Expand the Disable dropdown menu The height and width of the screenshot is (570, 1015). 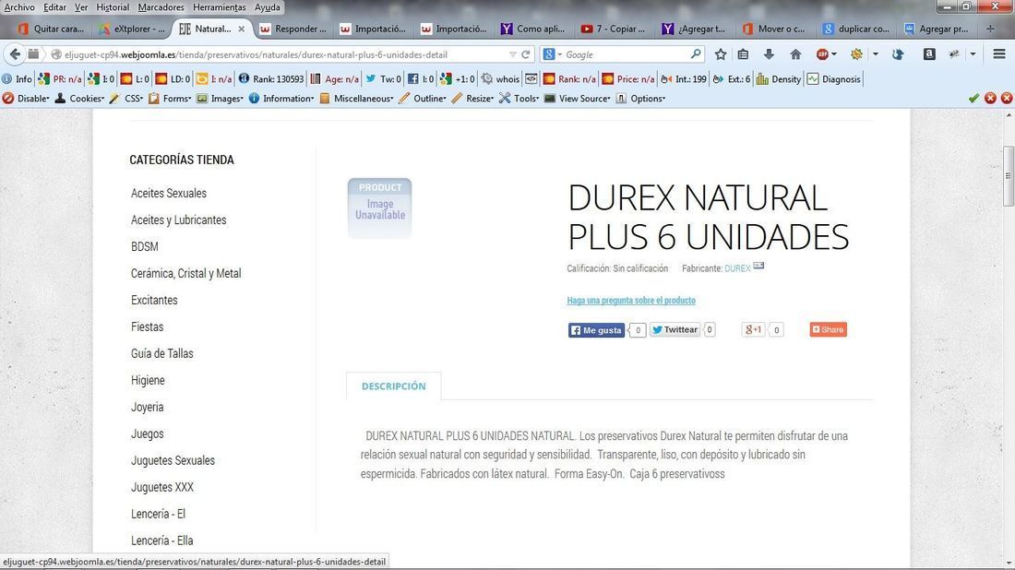26,99
